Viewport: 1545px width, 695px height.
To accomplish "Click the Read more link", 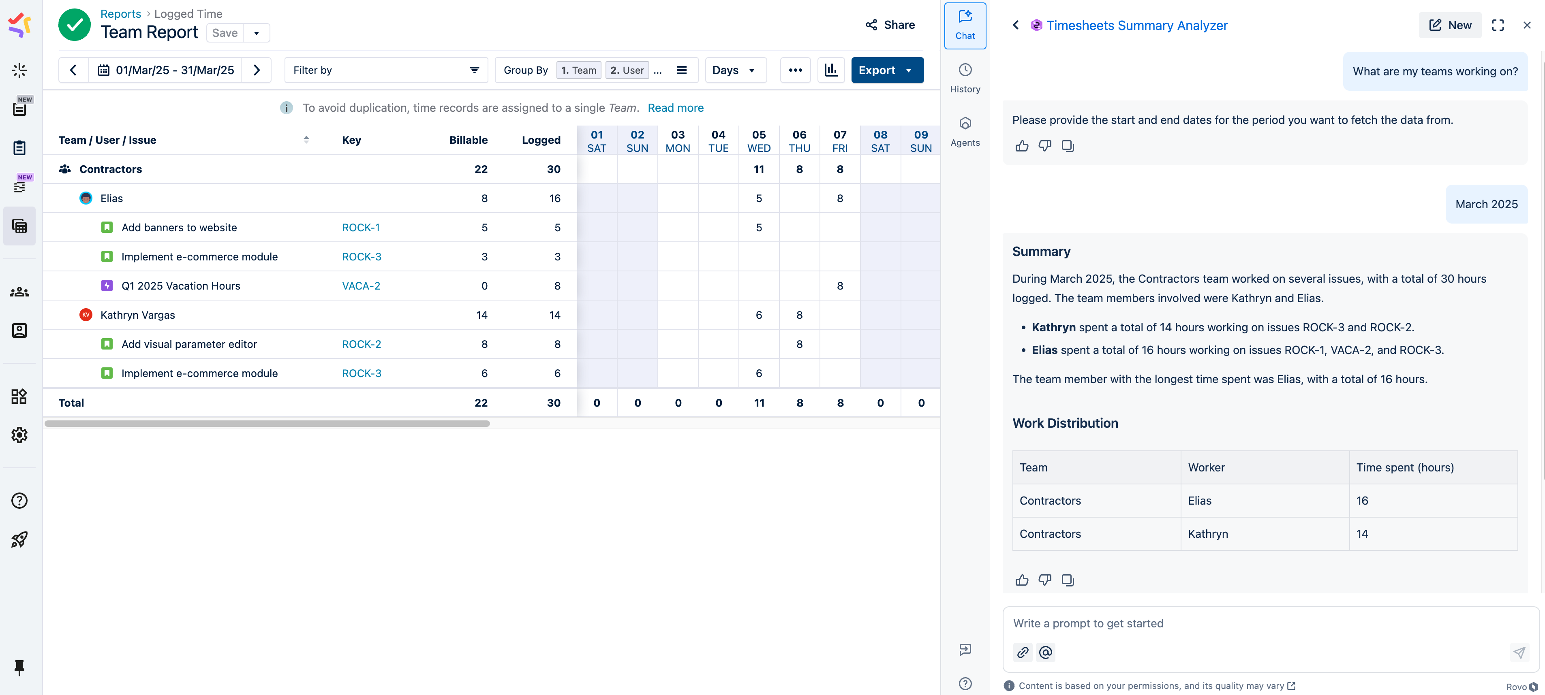I will tap(675, 108).
